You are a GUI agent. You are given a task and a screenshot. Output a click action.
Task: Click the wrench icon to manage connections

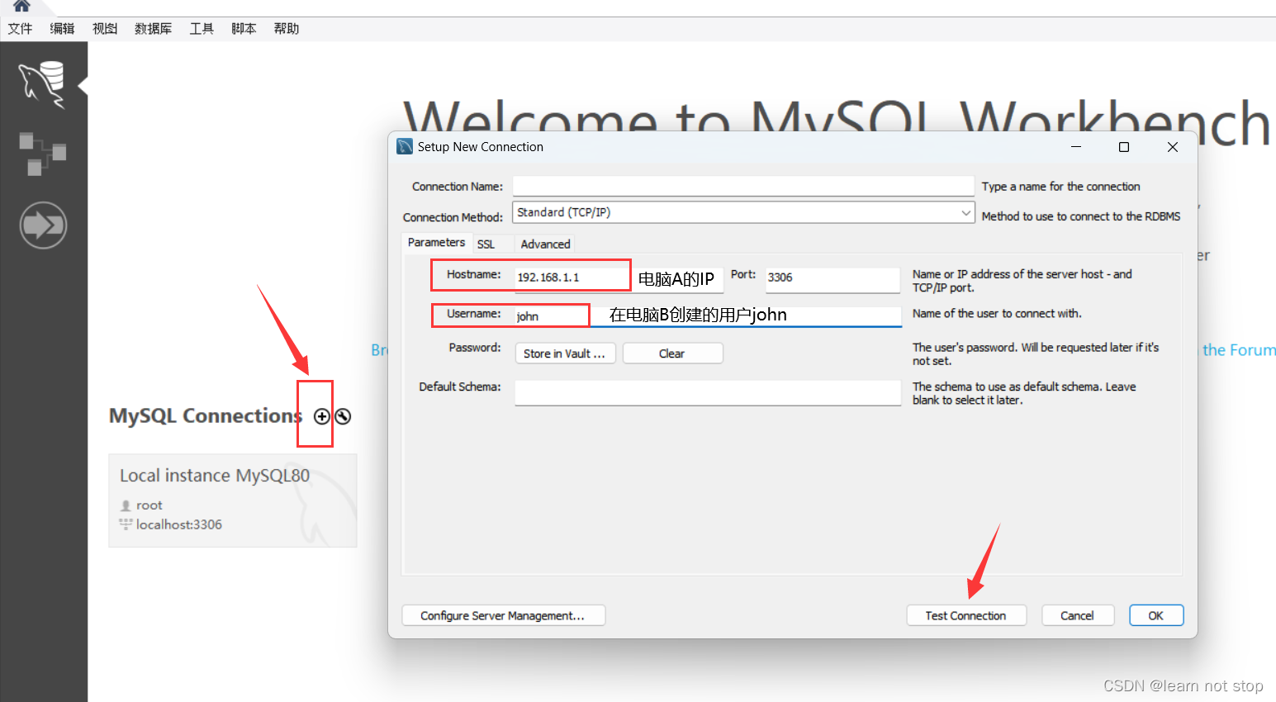pos(342,416)
